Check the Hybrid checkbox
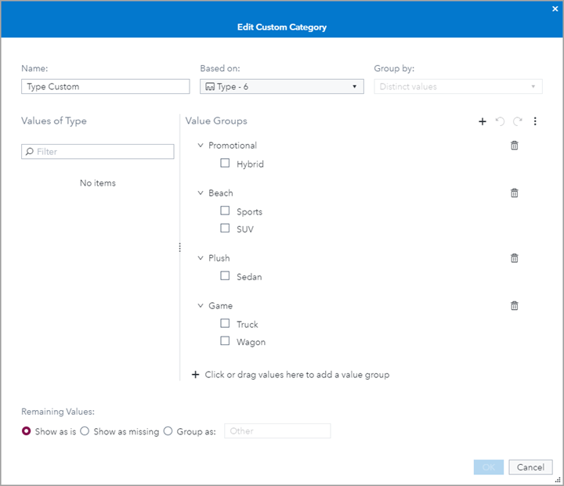 pyautogui.click(x=226, y=164)
